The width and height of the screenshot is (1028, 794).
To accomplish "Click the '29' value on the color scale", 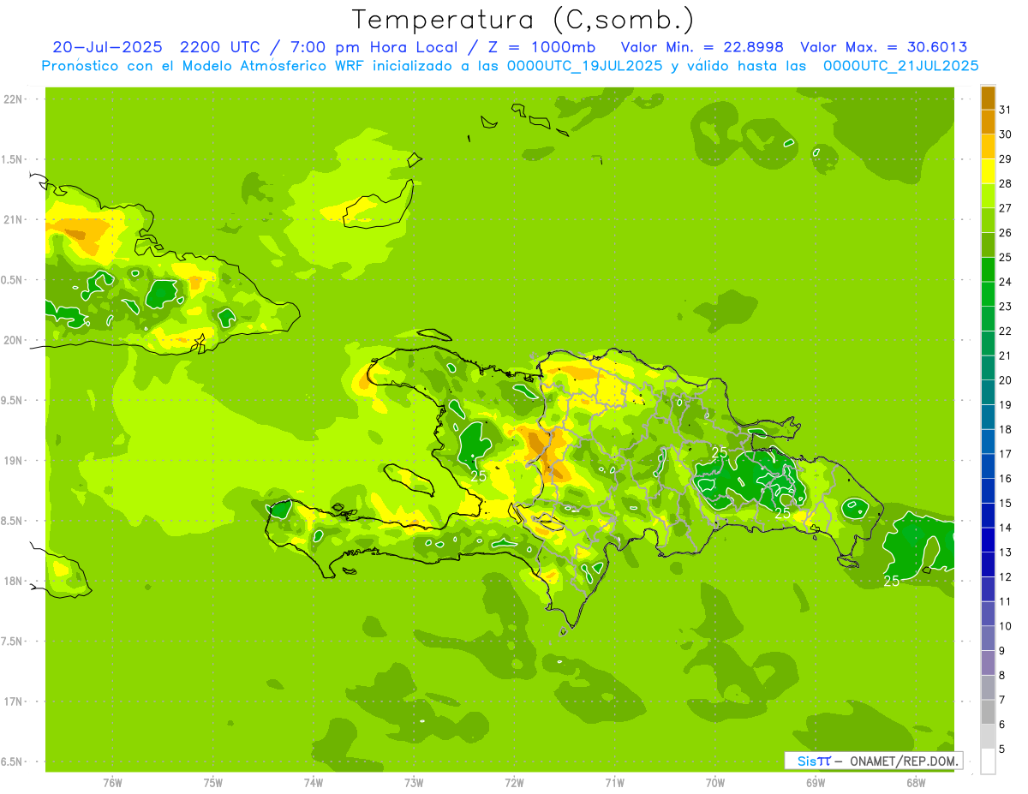I will tap(1006, 158).
